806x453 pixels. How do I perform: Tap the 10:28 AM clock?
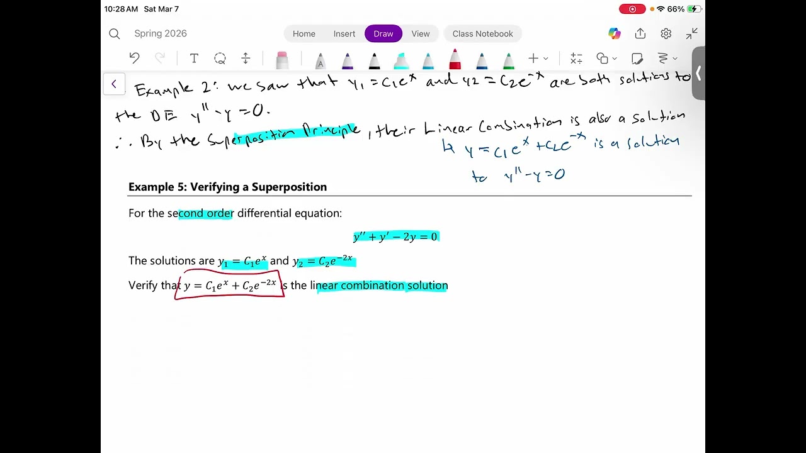pyautogui.click(x=121, y=9)
